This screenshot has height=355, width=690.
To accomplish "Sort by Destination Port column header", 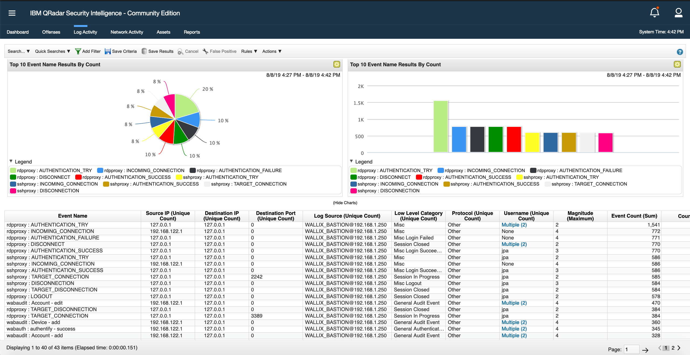I will click(276, 216).
